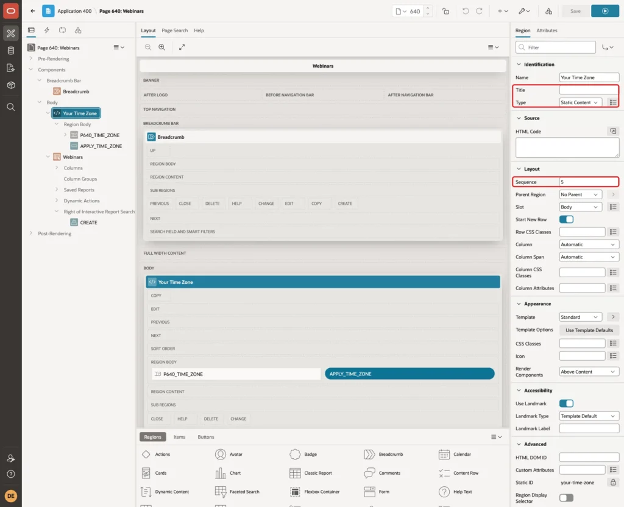
Task: Undo the last change
Action: [x=465, y=11]
